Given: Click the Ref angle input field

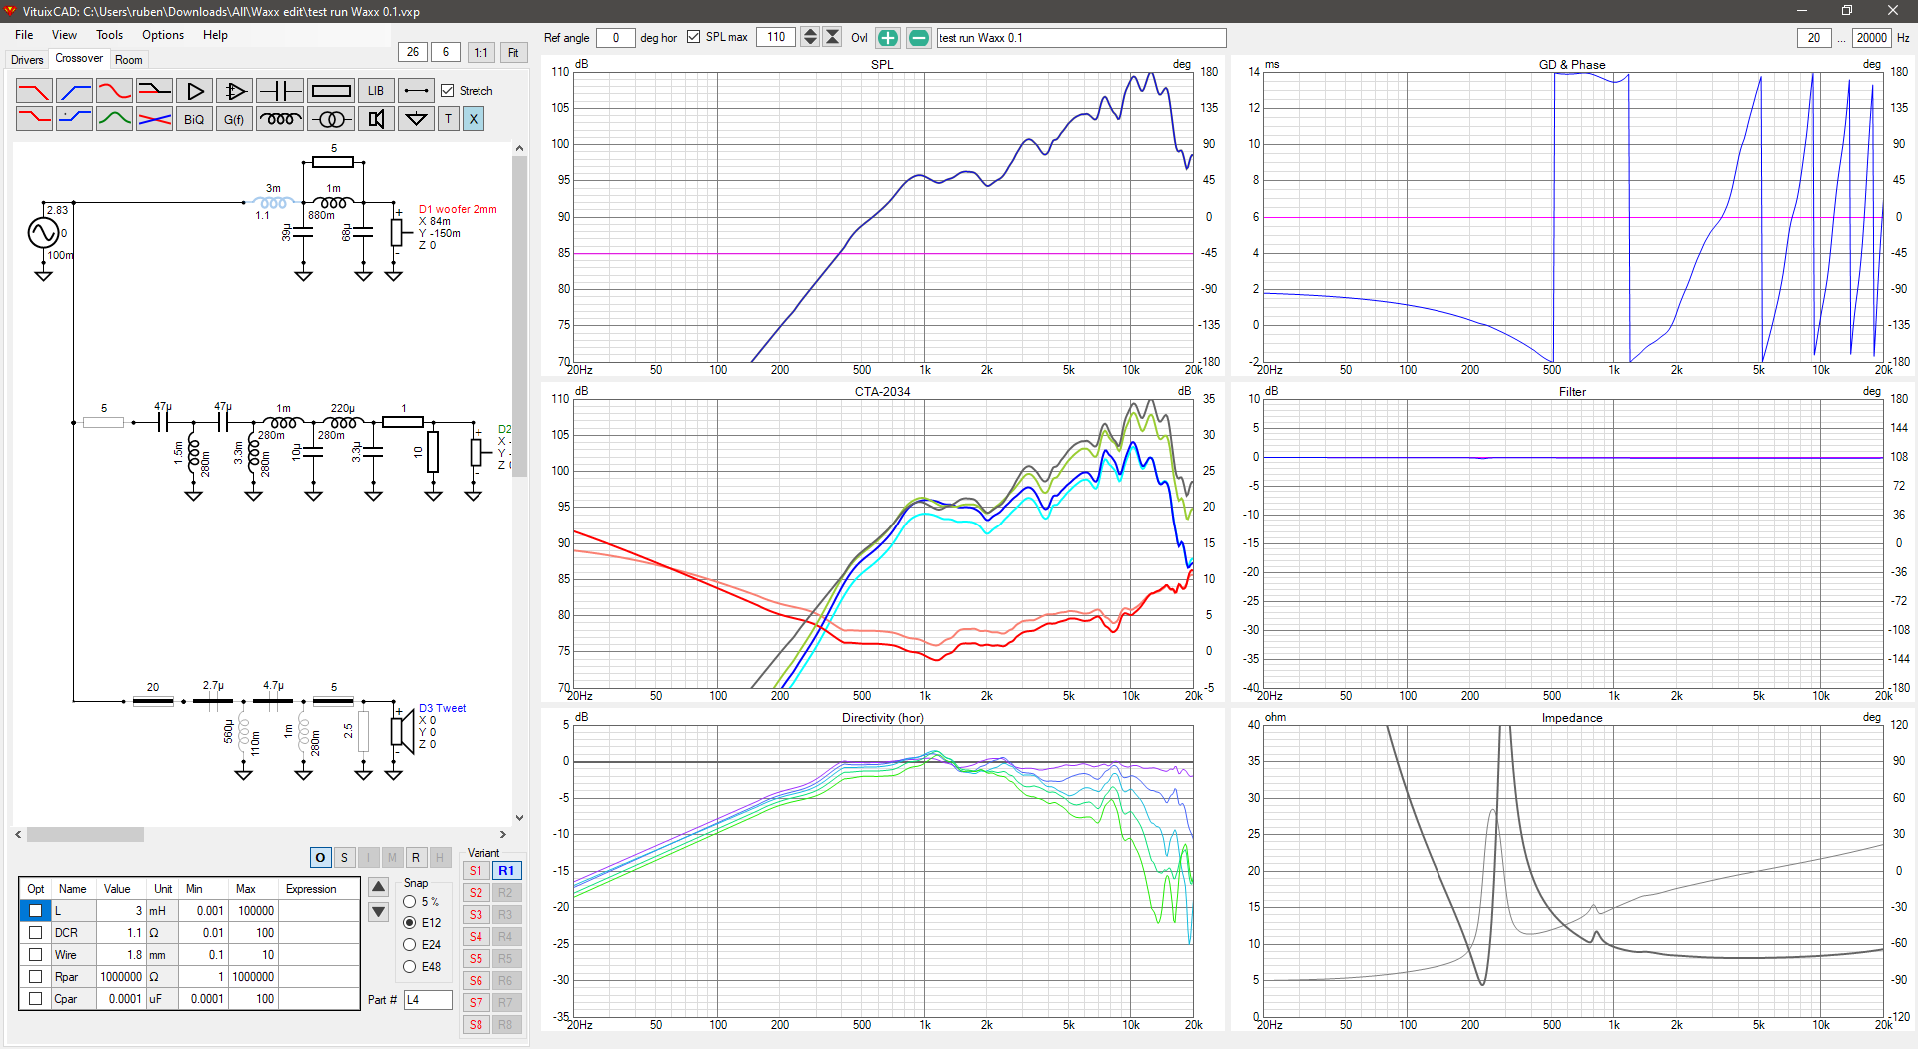Looking at the screenshot, I should 616,38.
